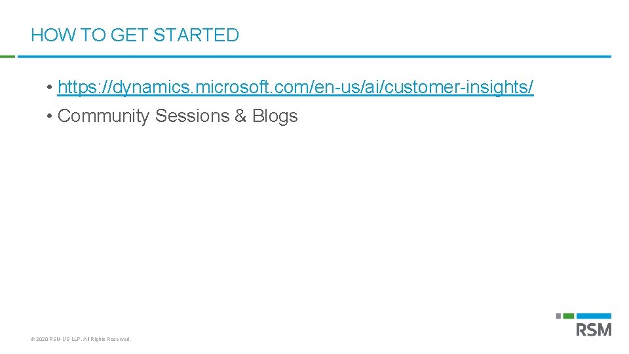The image size is (629, 354).
Task: Click the green square in the RSM logo
Action: click(569, 316)
